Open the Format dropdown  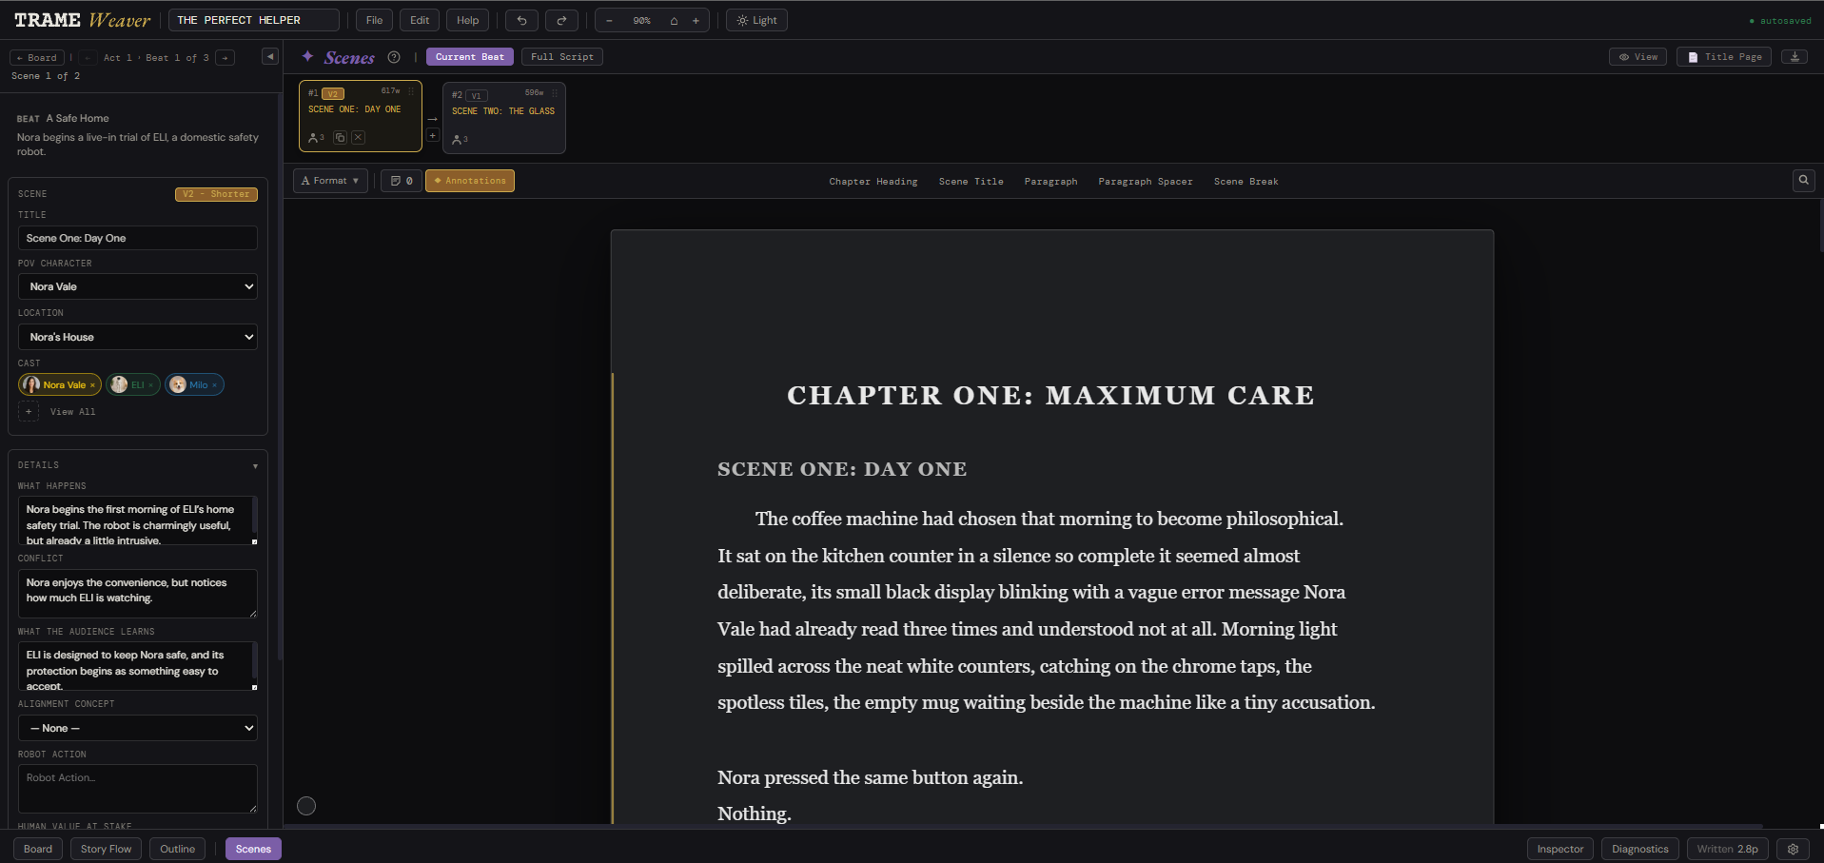330,181
